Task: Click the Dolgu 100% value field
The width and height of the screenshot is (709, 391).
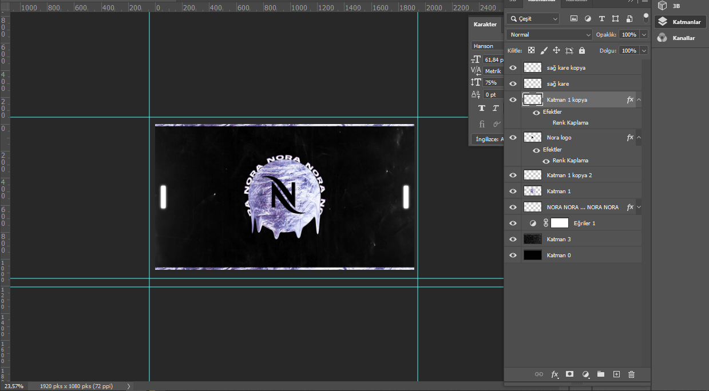Action: (x=629, y=50)
